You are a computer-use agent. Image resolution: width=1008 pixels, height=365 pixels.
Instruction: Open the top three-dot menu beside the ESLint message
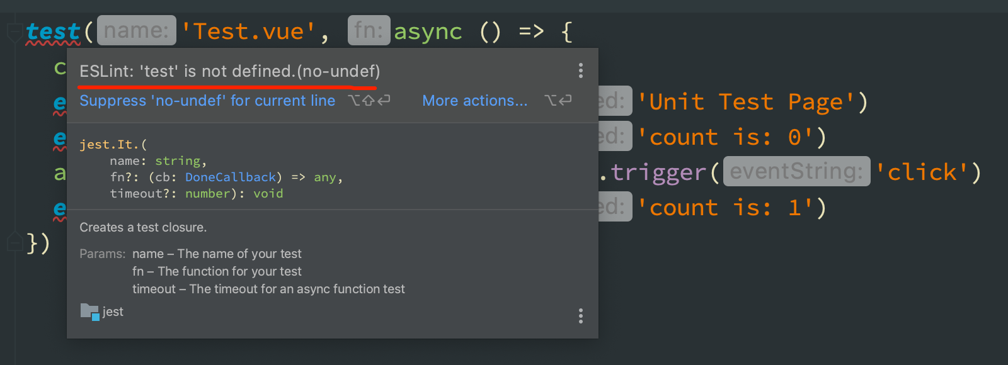pyautogui.click(x=580, y=70)
